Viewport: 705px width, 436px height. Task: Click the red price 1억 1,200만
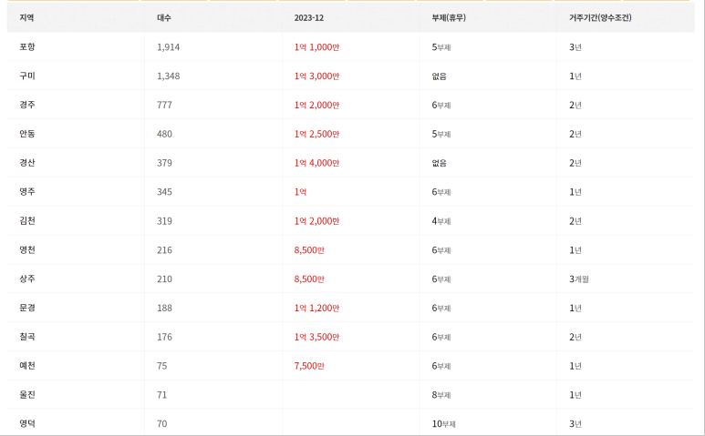tap(317, 309)
